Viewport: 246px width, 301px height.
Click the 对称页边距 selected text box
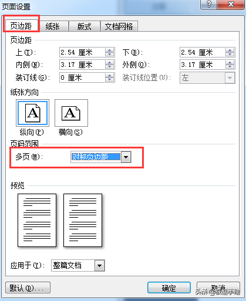click(x=96, y=157)
